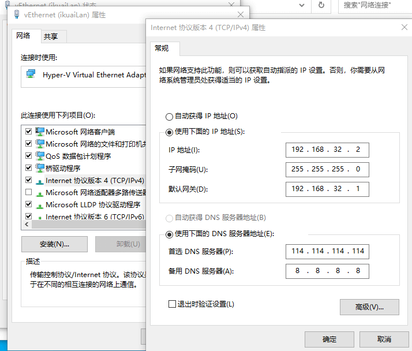This screenshot has width=412, height=351.
Task: Uncheck the Microsoft 网络客户端 checkbox
Action: [x=28, y=131]
